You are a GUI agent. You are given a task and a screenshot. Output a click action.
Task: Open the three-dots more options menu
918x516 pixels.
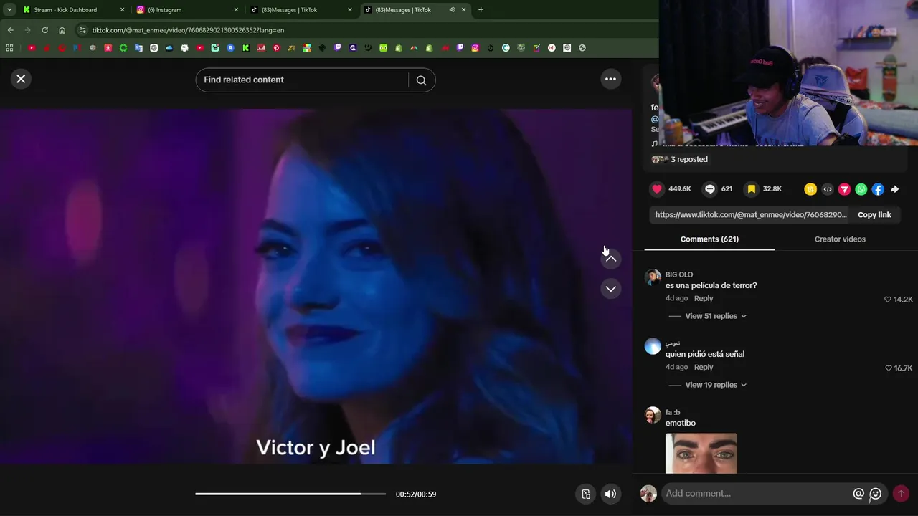[x=610, y=79]
